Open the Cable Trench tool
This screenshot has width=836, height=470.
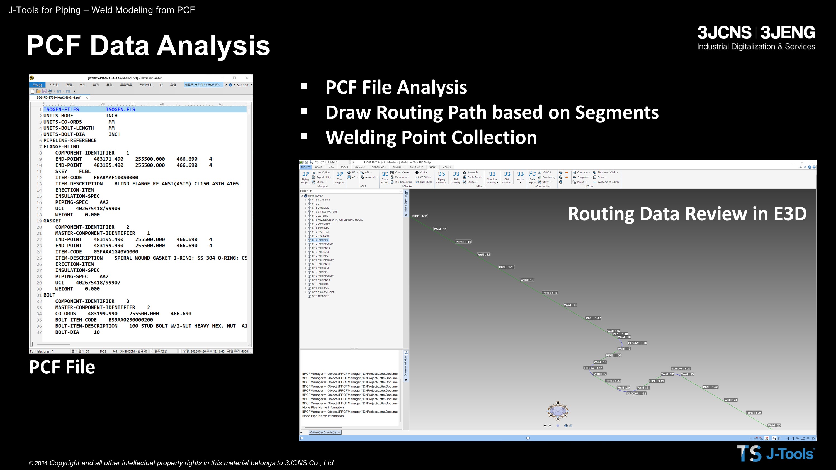click(x=472, y=177)
